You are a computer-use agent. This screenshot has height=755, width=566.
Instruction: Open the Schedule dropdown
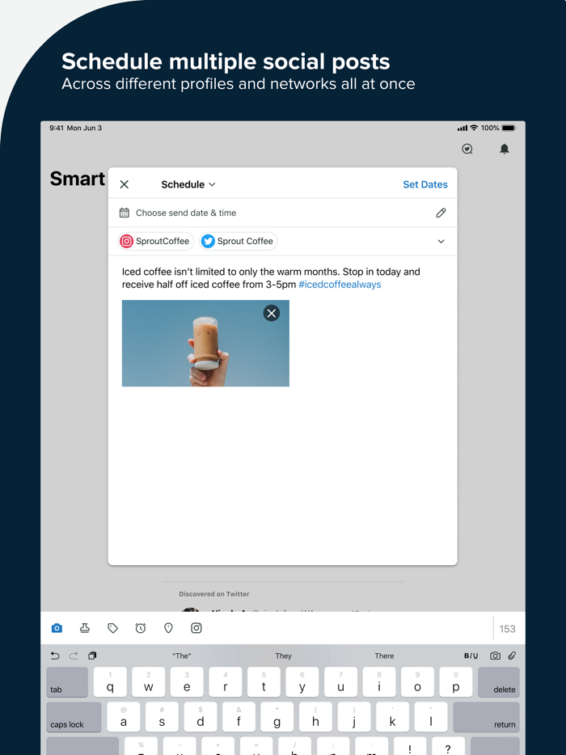click(x=188, y=184)
